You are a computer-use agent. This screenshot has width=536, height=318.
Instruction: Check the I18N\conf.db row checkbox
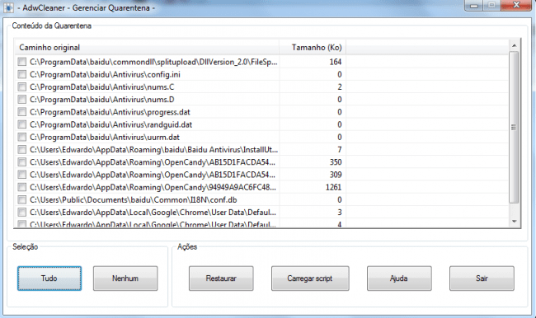pos(22,199)
